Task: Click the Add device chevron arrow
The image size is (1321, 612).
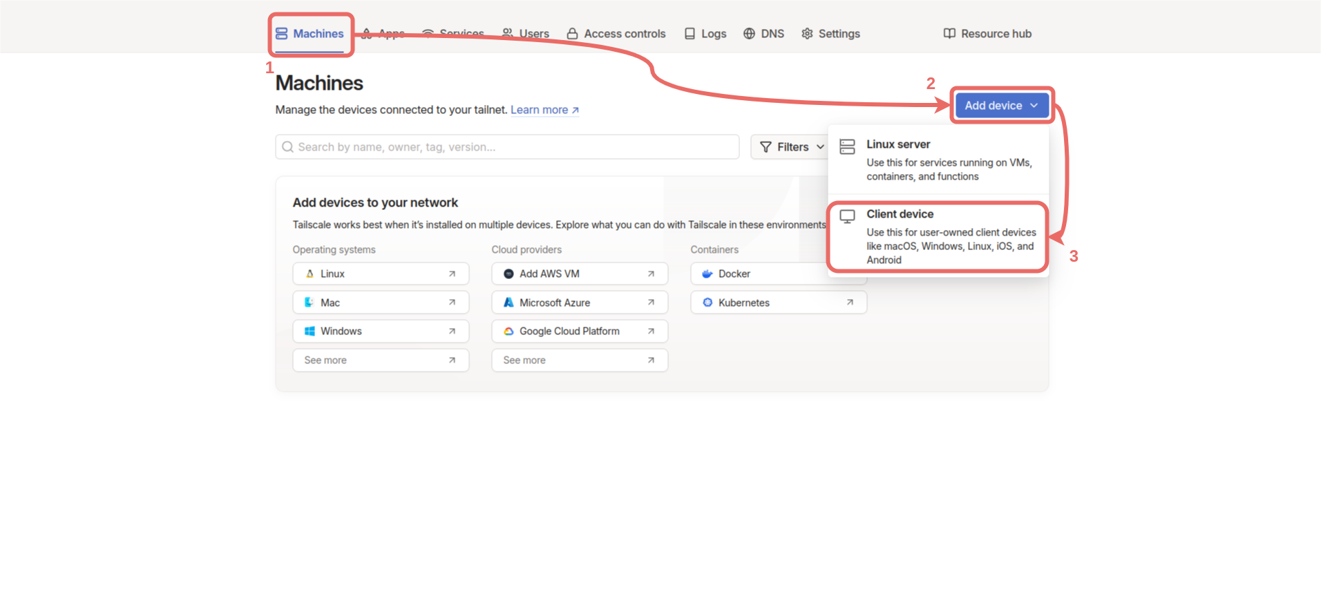Action: point(1034,106)
